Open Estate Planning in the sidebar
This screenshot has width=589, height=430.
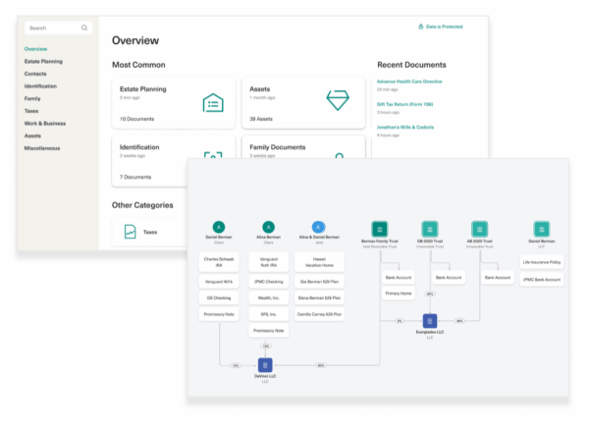point(43,61)
